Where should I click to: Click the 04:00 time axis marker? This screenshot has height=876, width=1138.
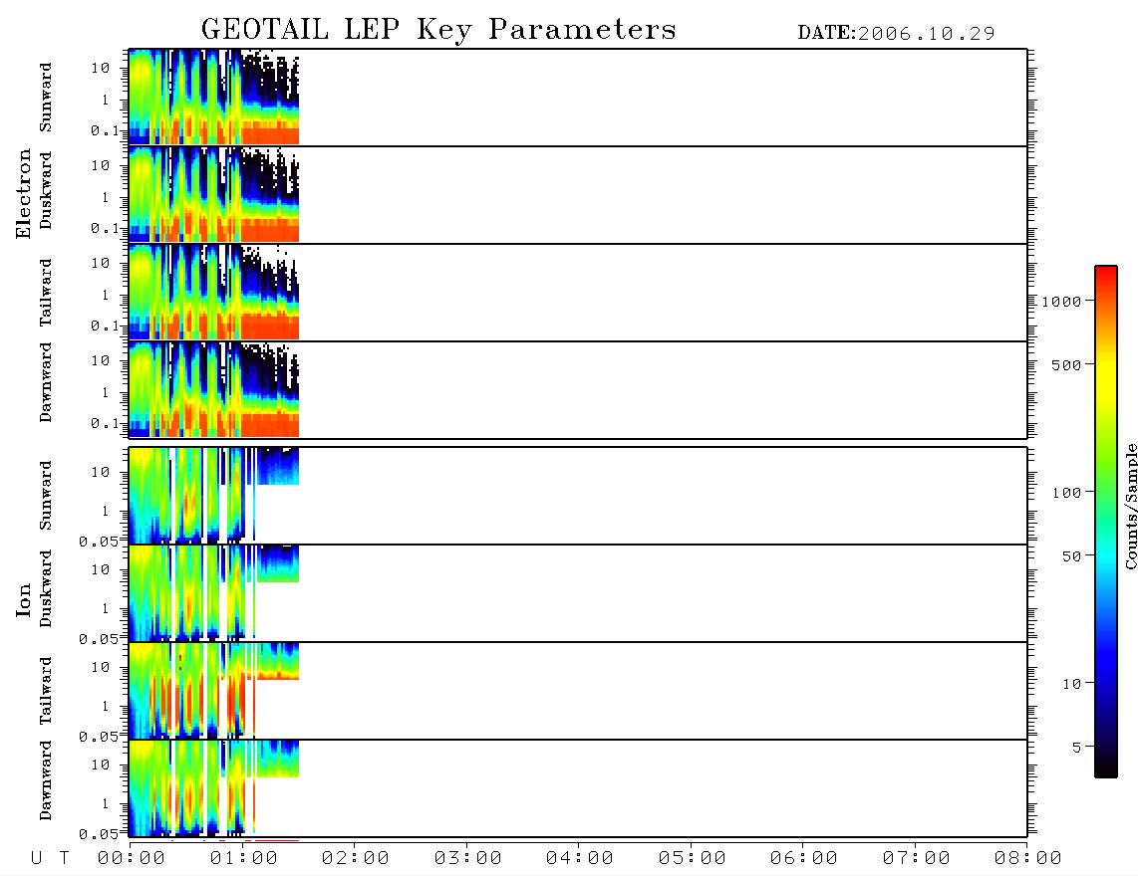pyautogui.click(x=580, y=859)
